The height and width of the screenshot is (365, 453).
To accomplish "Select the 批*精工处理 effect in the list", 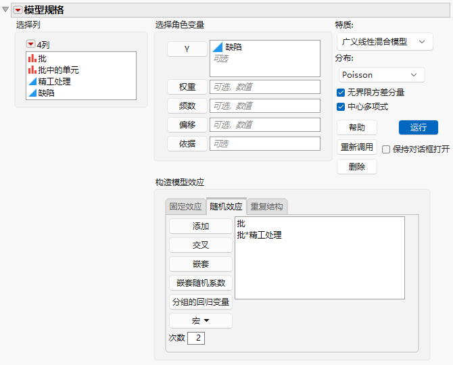I will pos(259,235).
